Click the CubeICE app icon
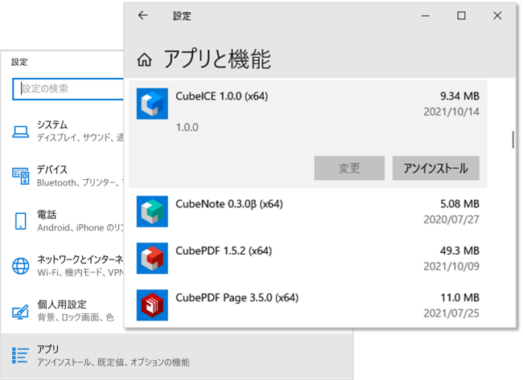Viewport: 523px width, 380px height. point(152,104)
